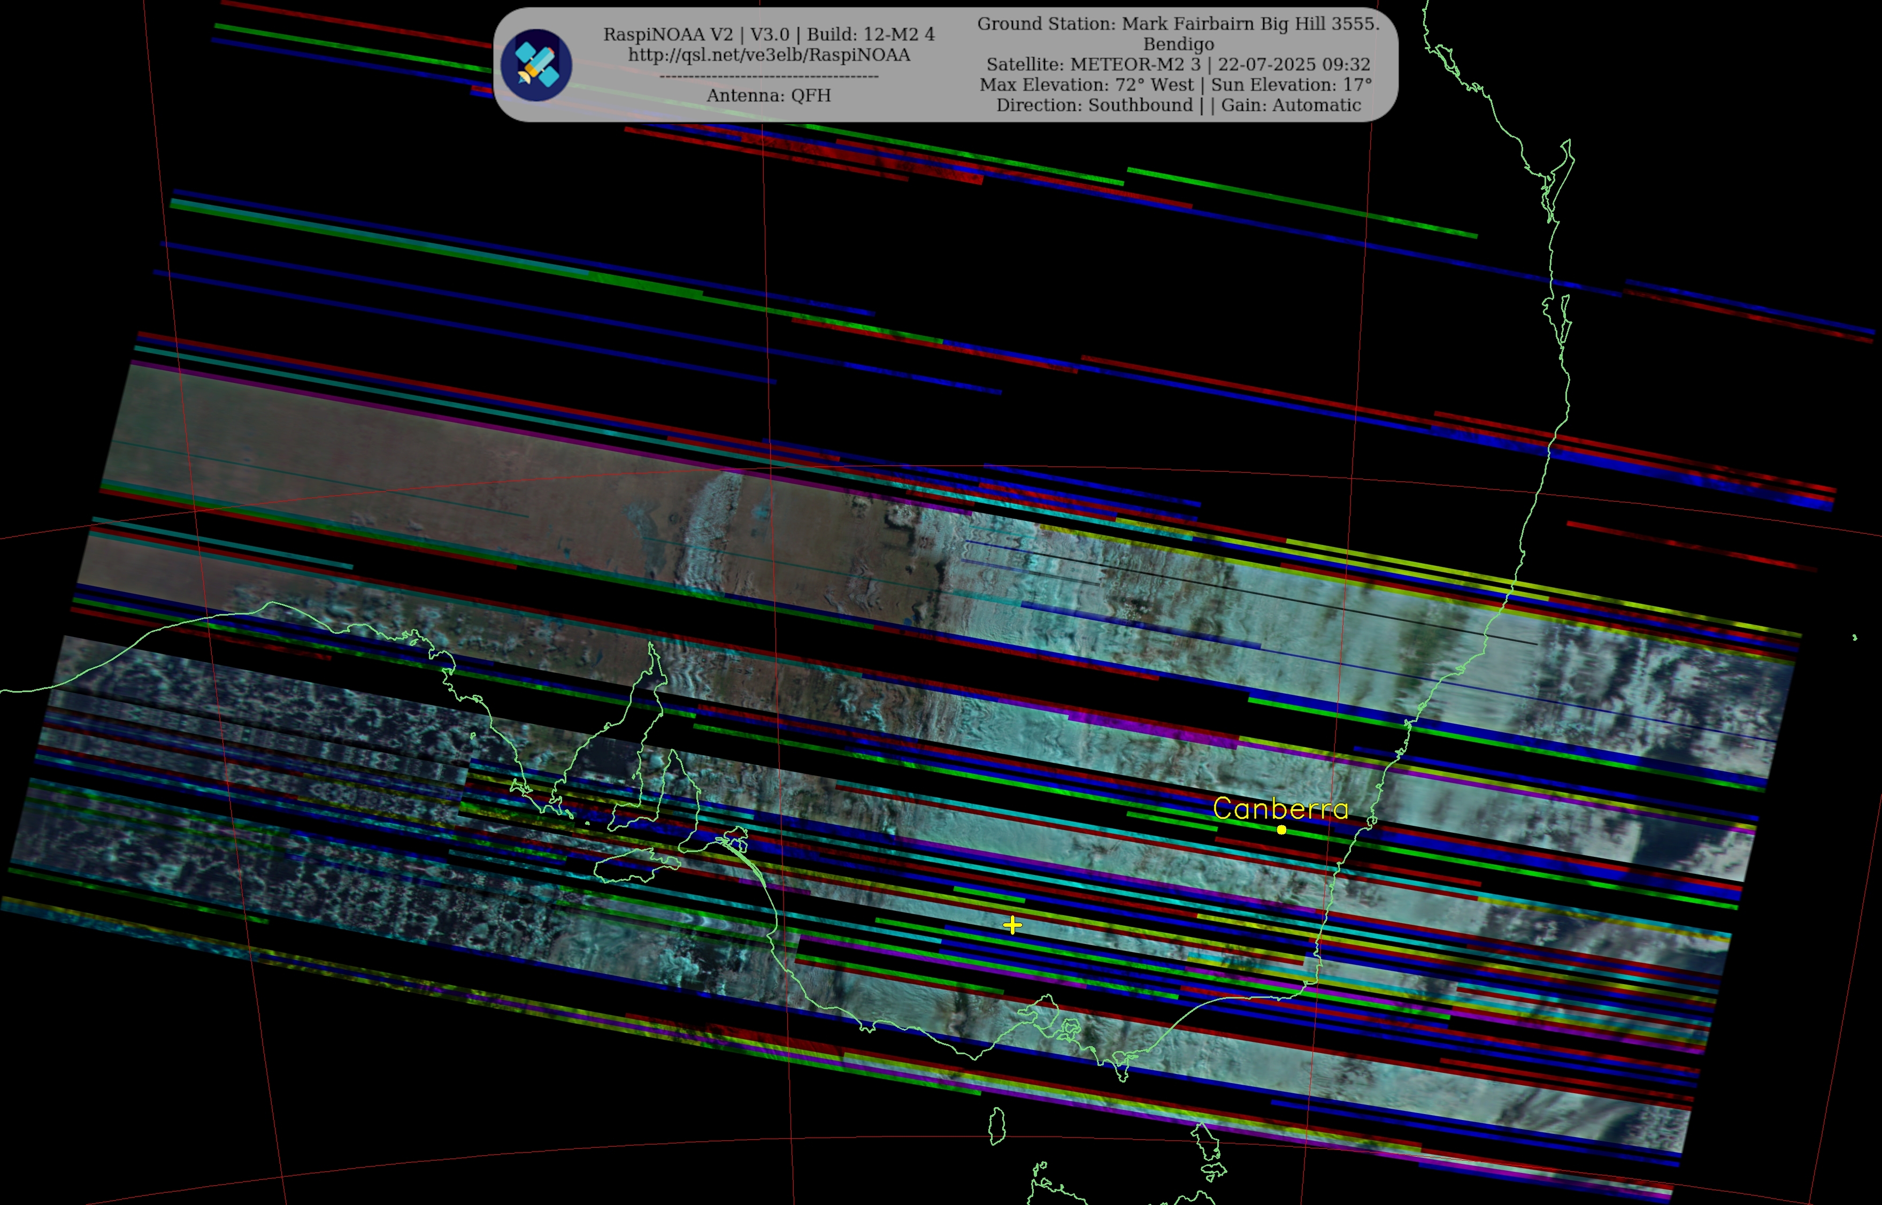Click the RaspiNOAA V2 build version text

pos(768,34)
